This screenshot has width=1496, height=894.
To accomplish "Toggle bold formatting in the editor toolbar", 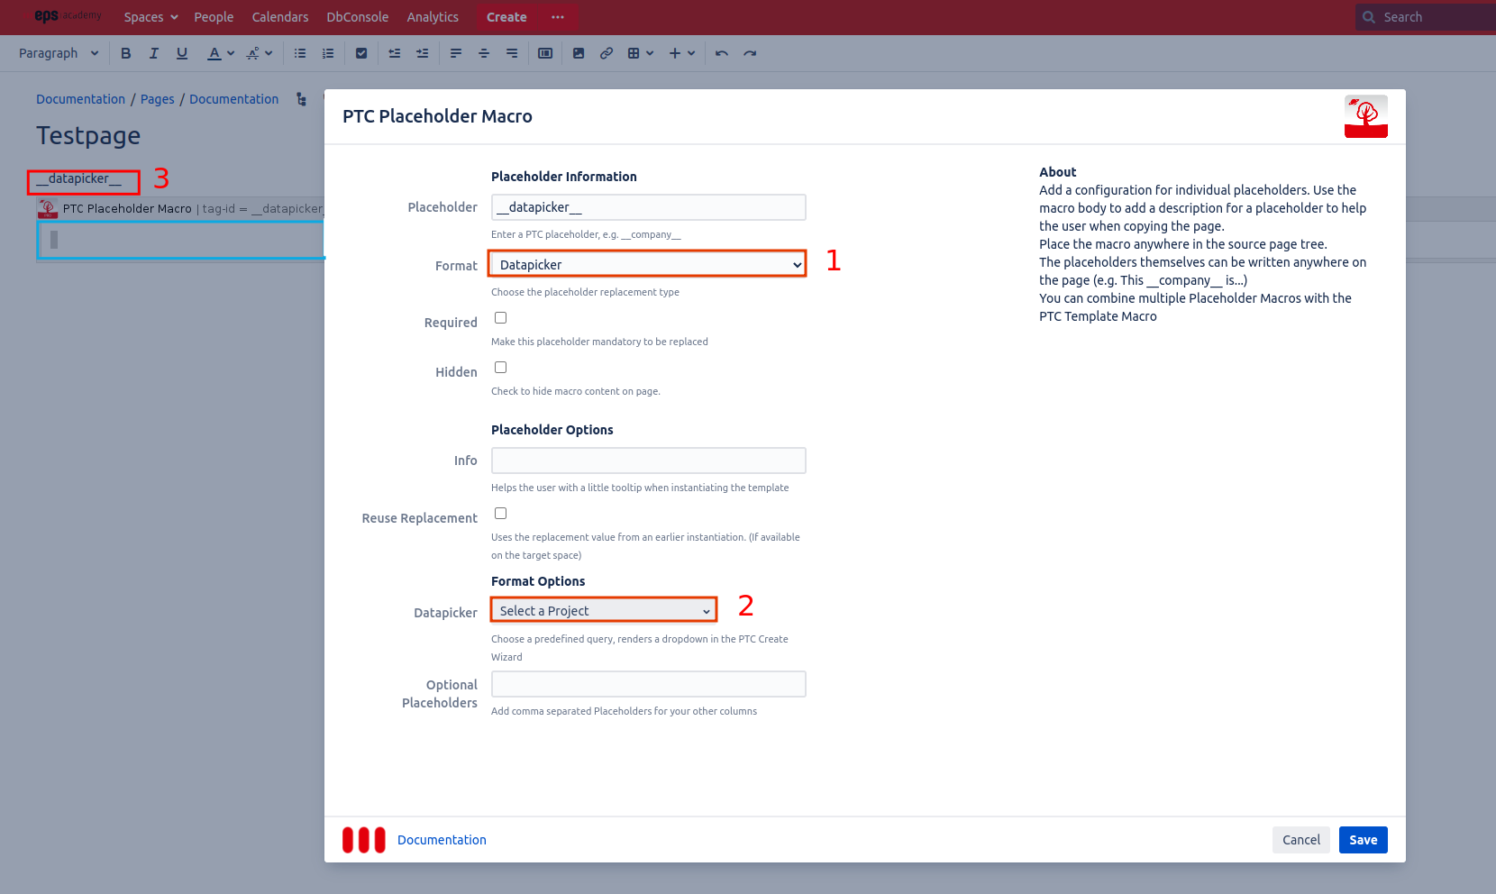I will click(126, 53).
